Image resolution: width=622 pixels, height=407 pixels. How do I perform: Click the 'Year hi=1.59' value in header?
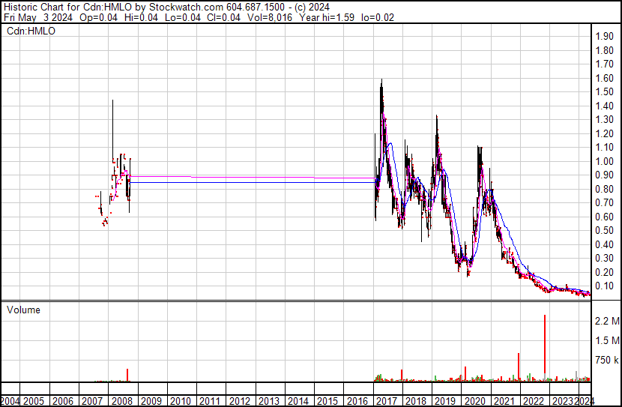click(327, 17)
